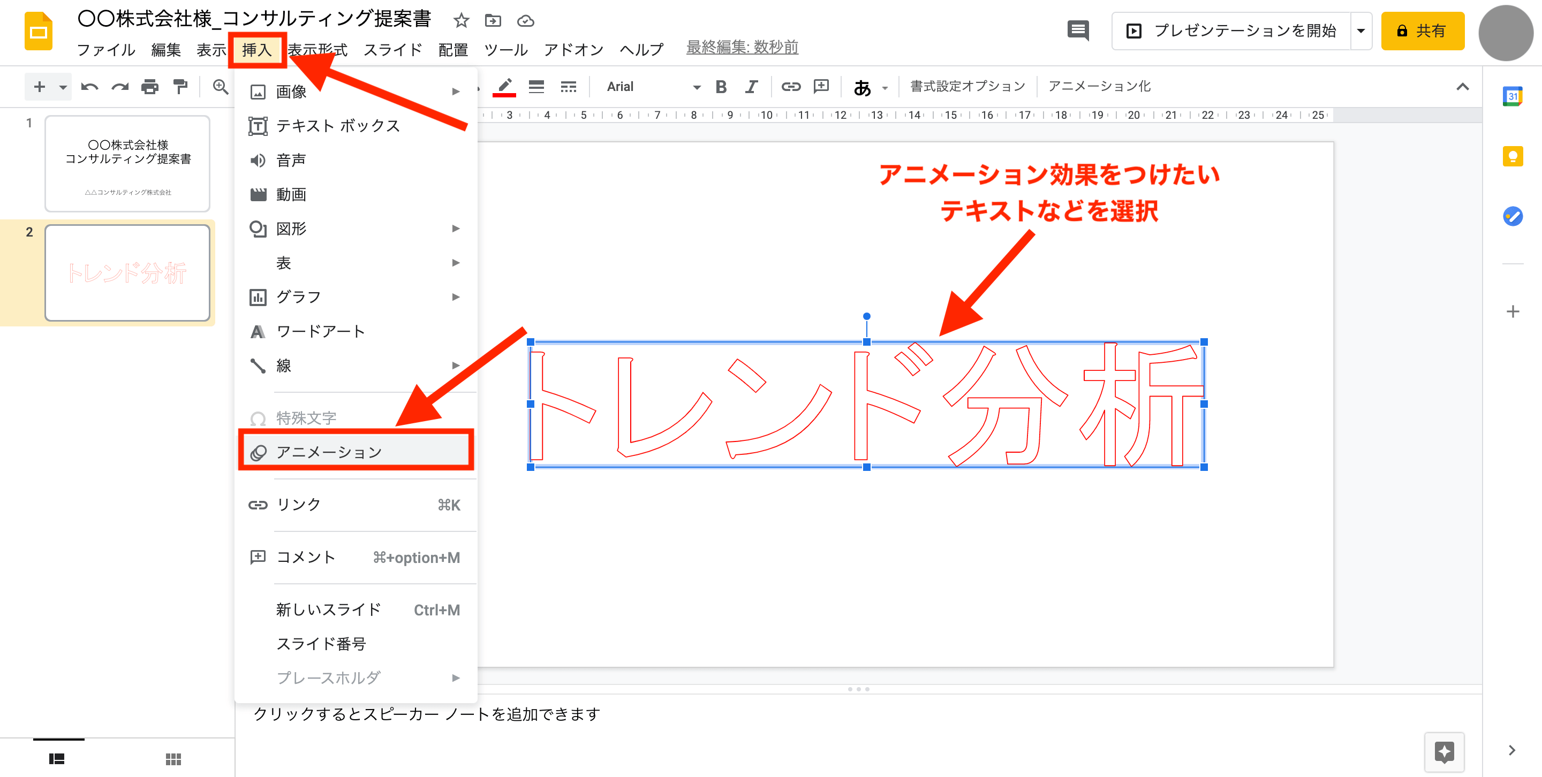Choose 音声 in the insert menu
1542x777 pixels.
[356, 159]
